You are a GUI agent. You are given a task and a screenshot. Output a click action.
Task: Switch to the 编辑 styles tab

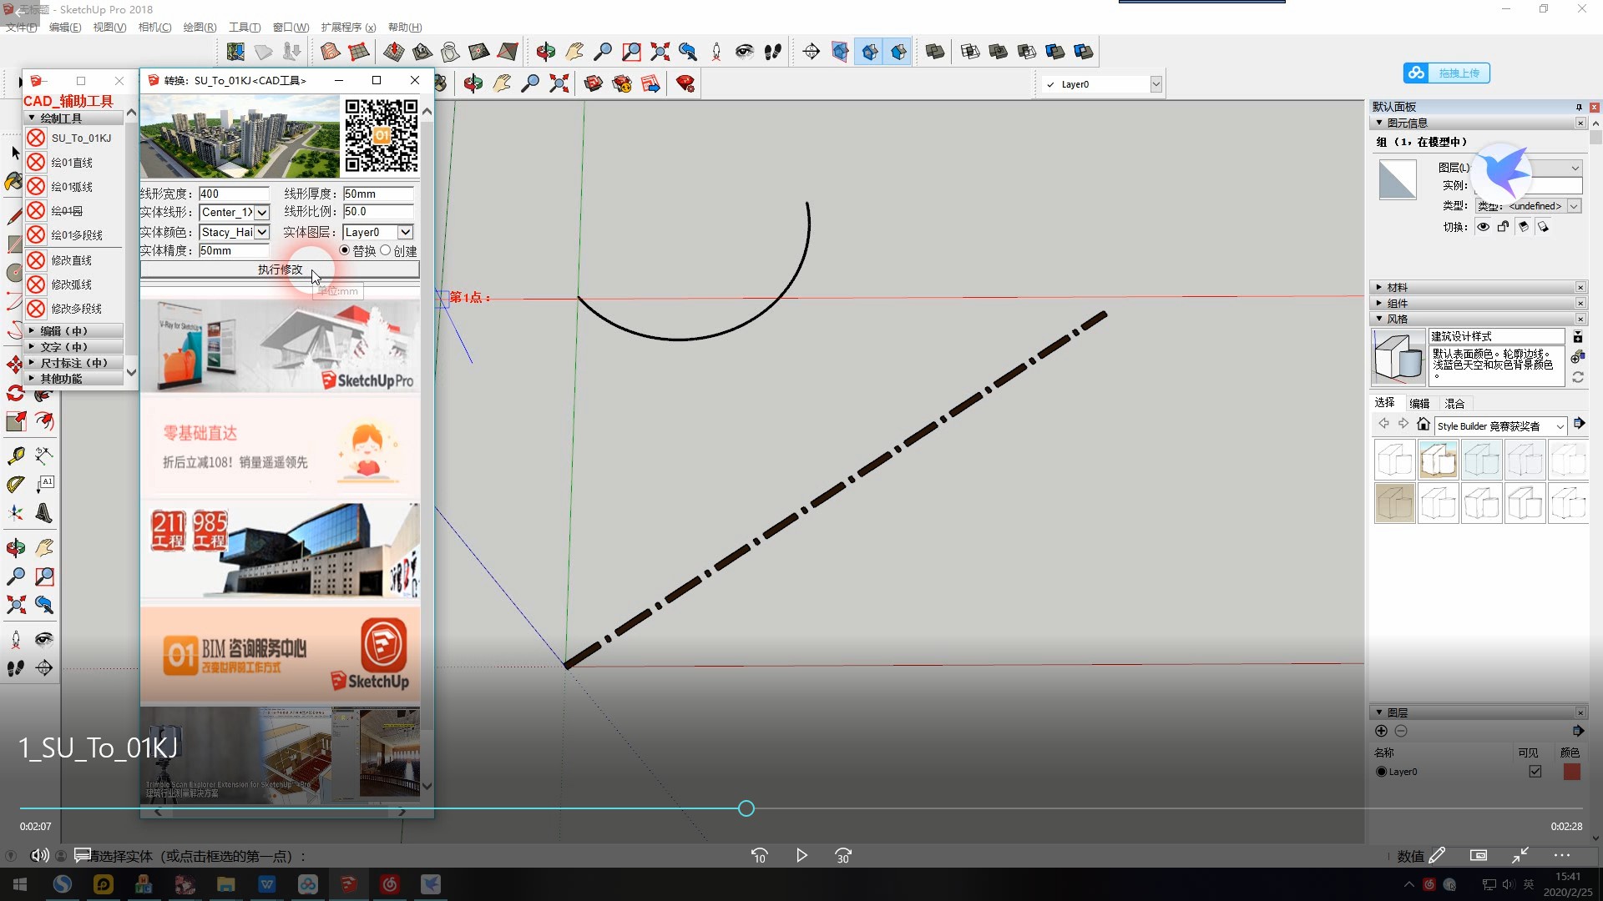(1419, 403)
